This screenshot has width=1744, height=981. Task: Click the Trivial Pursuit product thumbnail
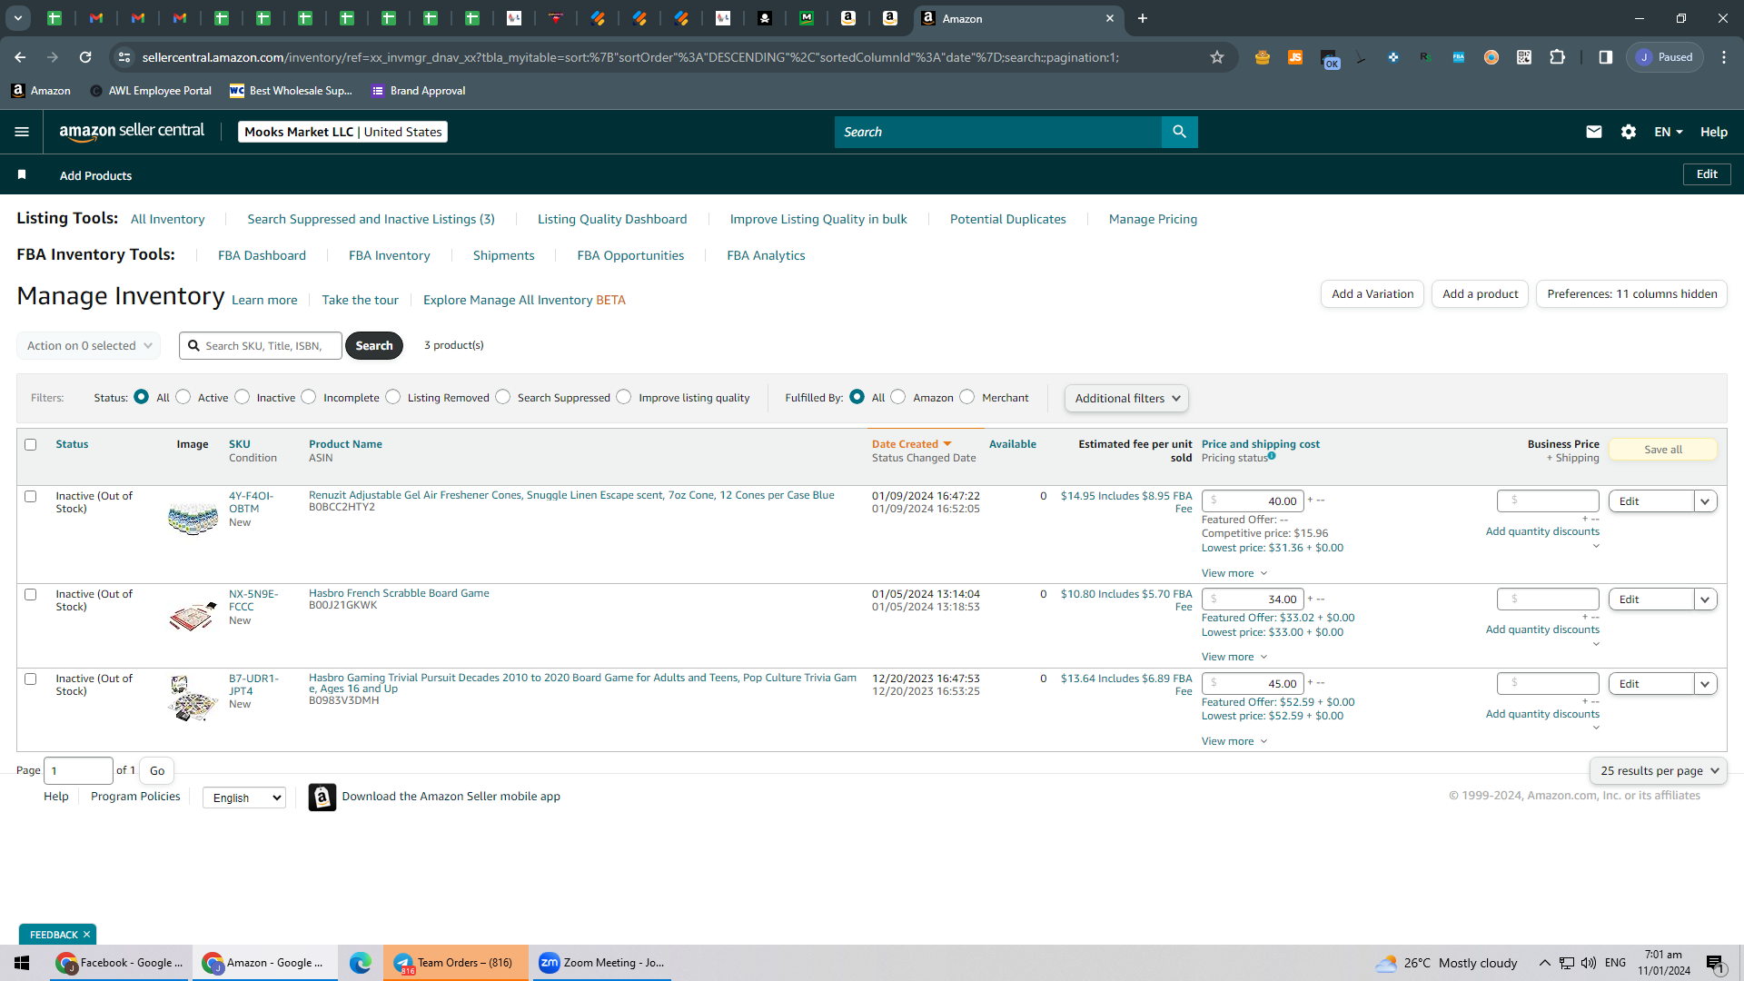[x=193, y=699]
